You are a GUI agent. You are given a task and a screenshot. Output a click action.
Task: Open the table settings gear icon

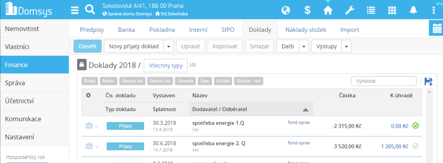88,95
